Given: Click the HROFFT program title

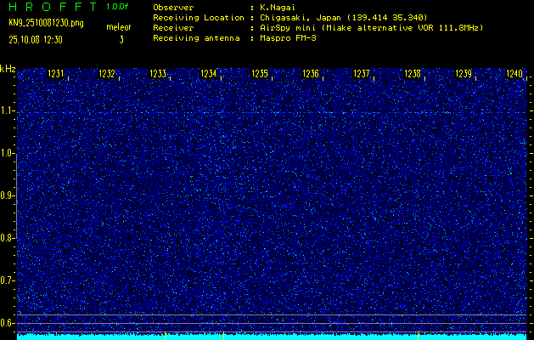Looking at the screenshot, I should tap(52, 7).
